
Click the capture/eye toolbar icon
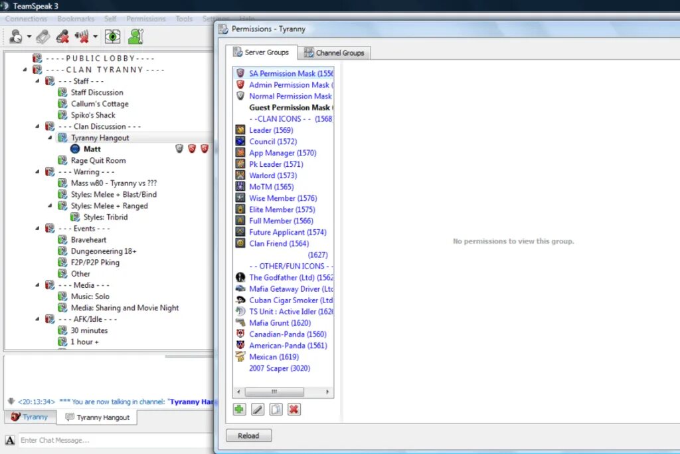point(113,37)
